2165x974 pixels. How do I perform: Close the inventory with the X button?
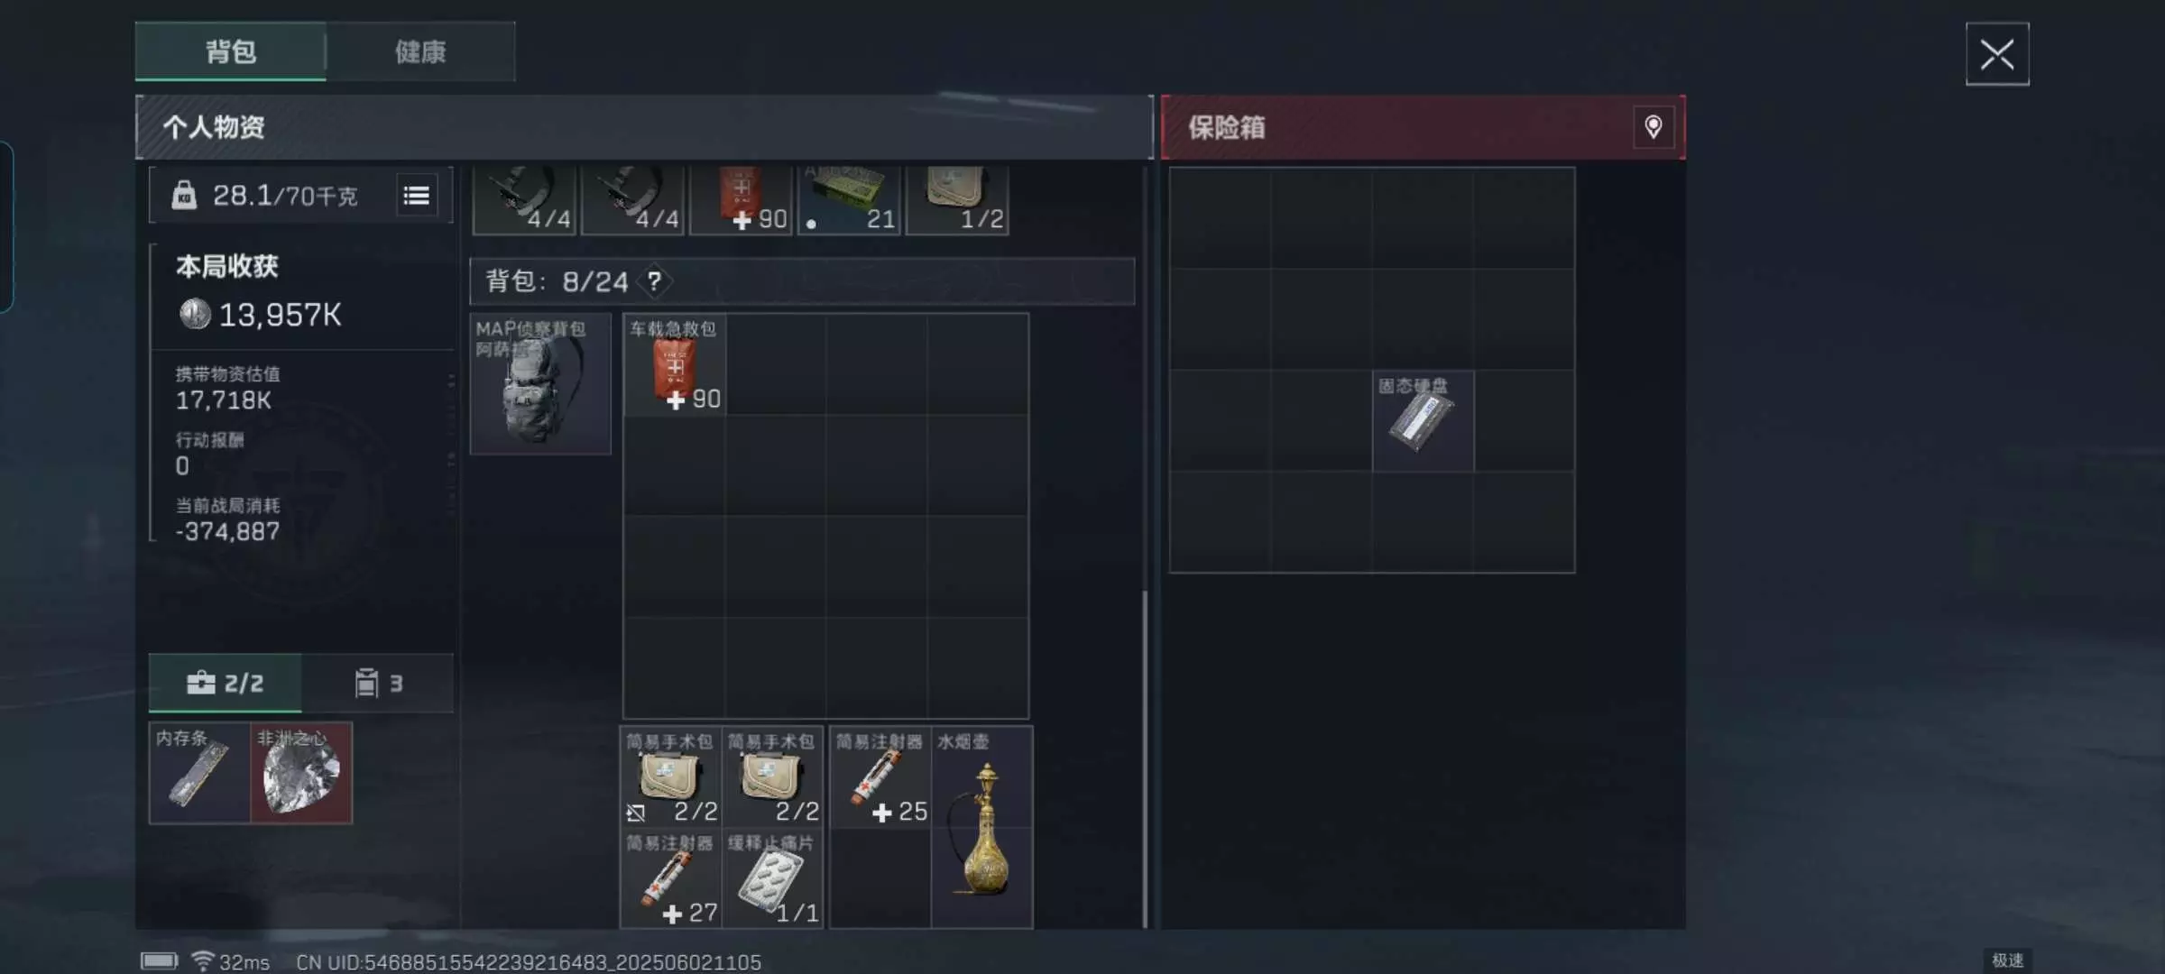click(1997, 54)
